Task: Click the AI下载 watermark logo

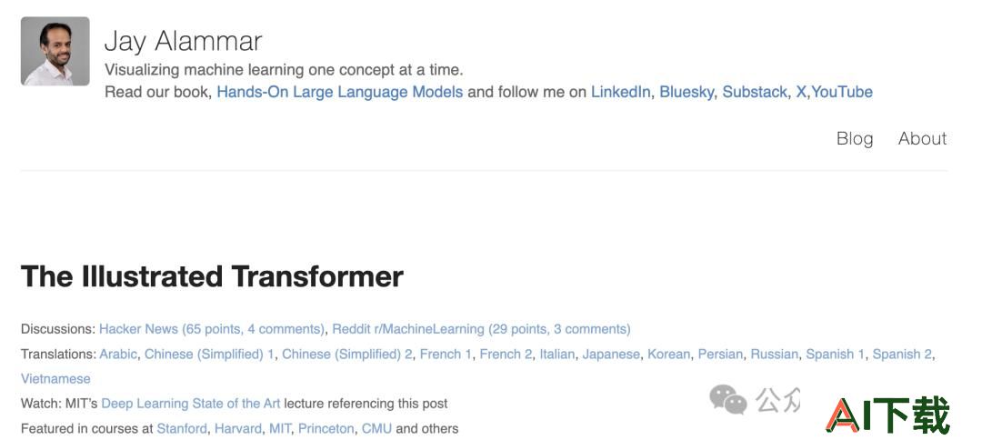Action: (x=887, y=415)
